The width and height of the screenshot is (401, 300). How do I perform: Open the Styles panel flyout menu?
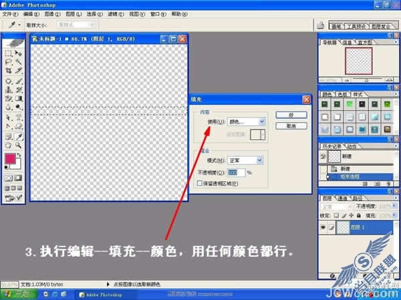pos(396,94)
